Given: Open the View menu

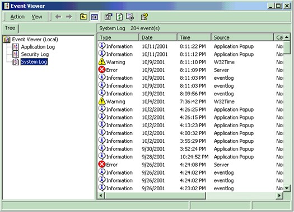Looking at the screenshot, I should pyautogui.click(x=37, y=17).
